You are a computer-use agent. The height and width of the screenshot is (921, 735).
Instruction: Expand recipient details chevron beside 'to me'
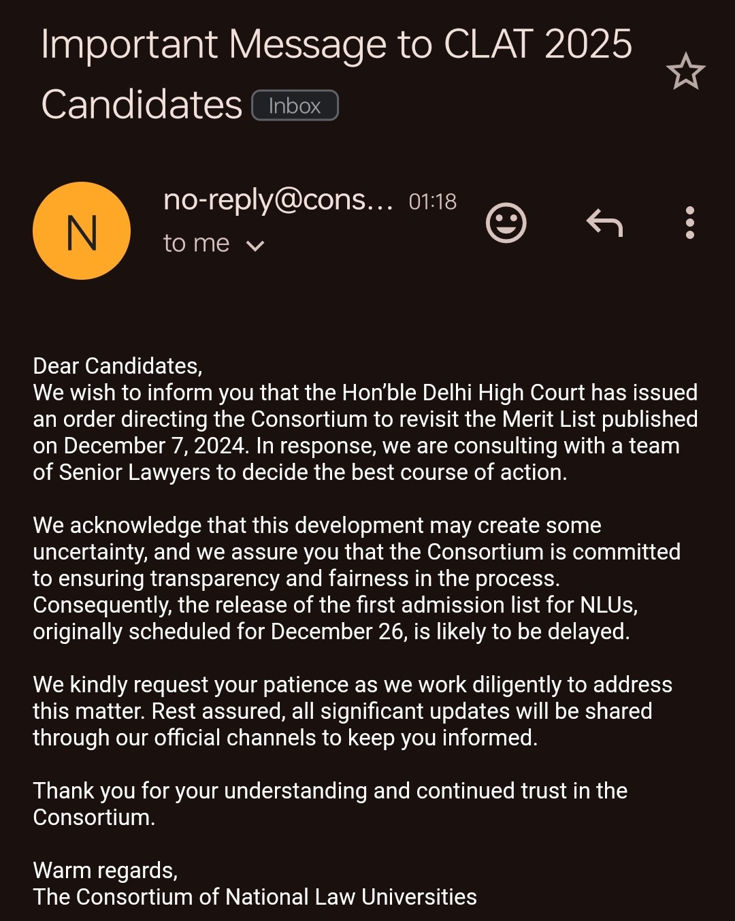click(x=255, y=246)
